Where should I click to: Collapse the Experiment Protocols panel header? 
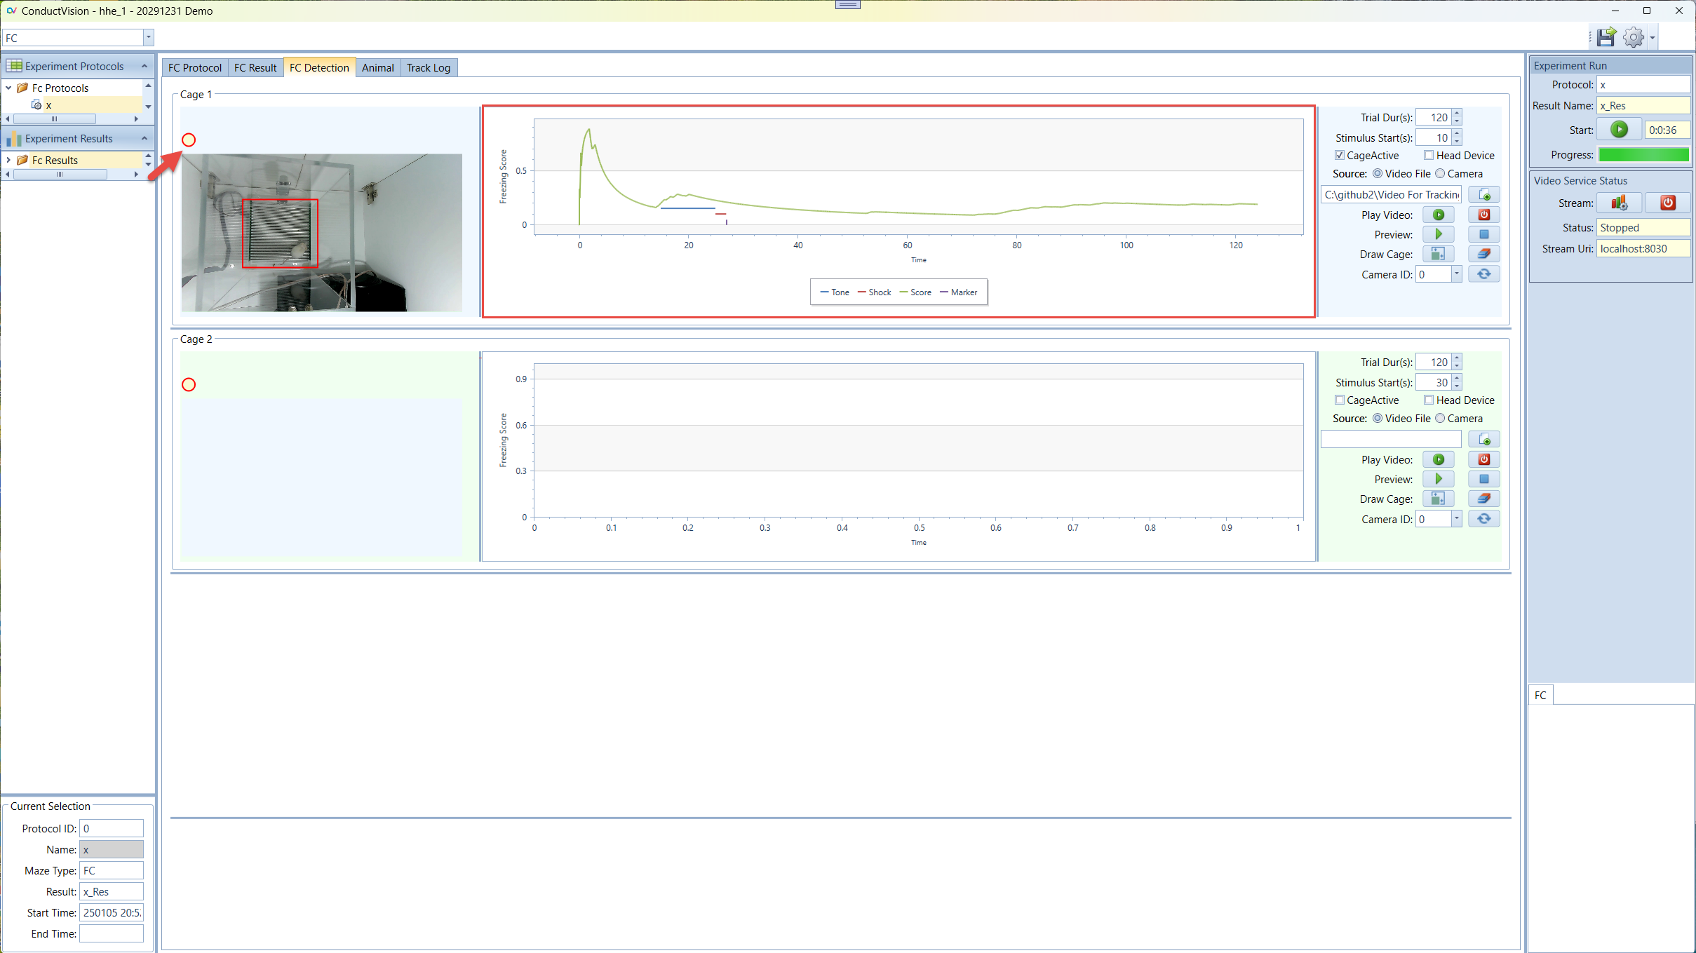(144, 66)
